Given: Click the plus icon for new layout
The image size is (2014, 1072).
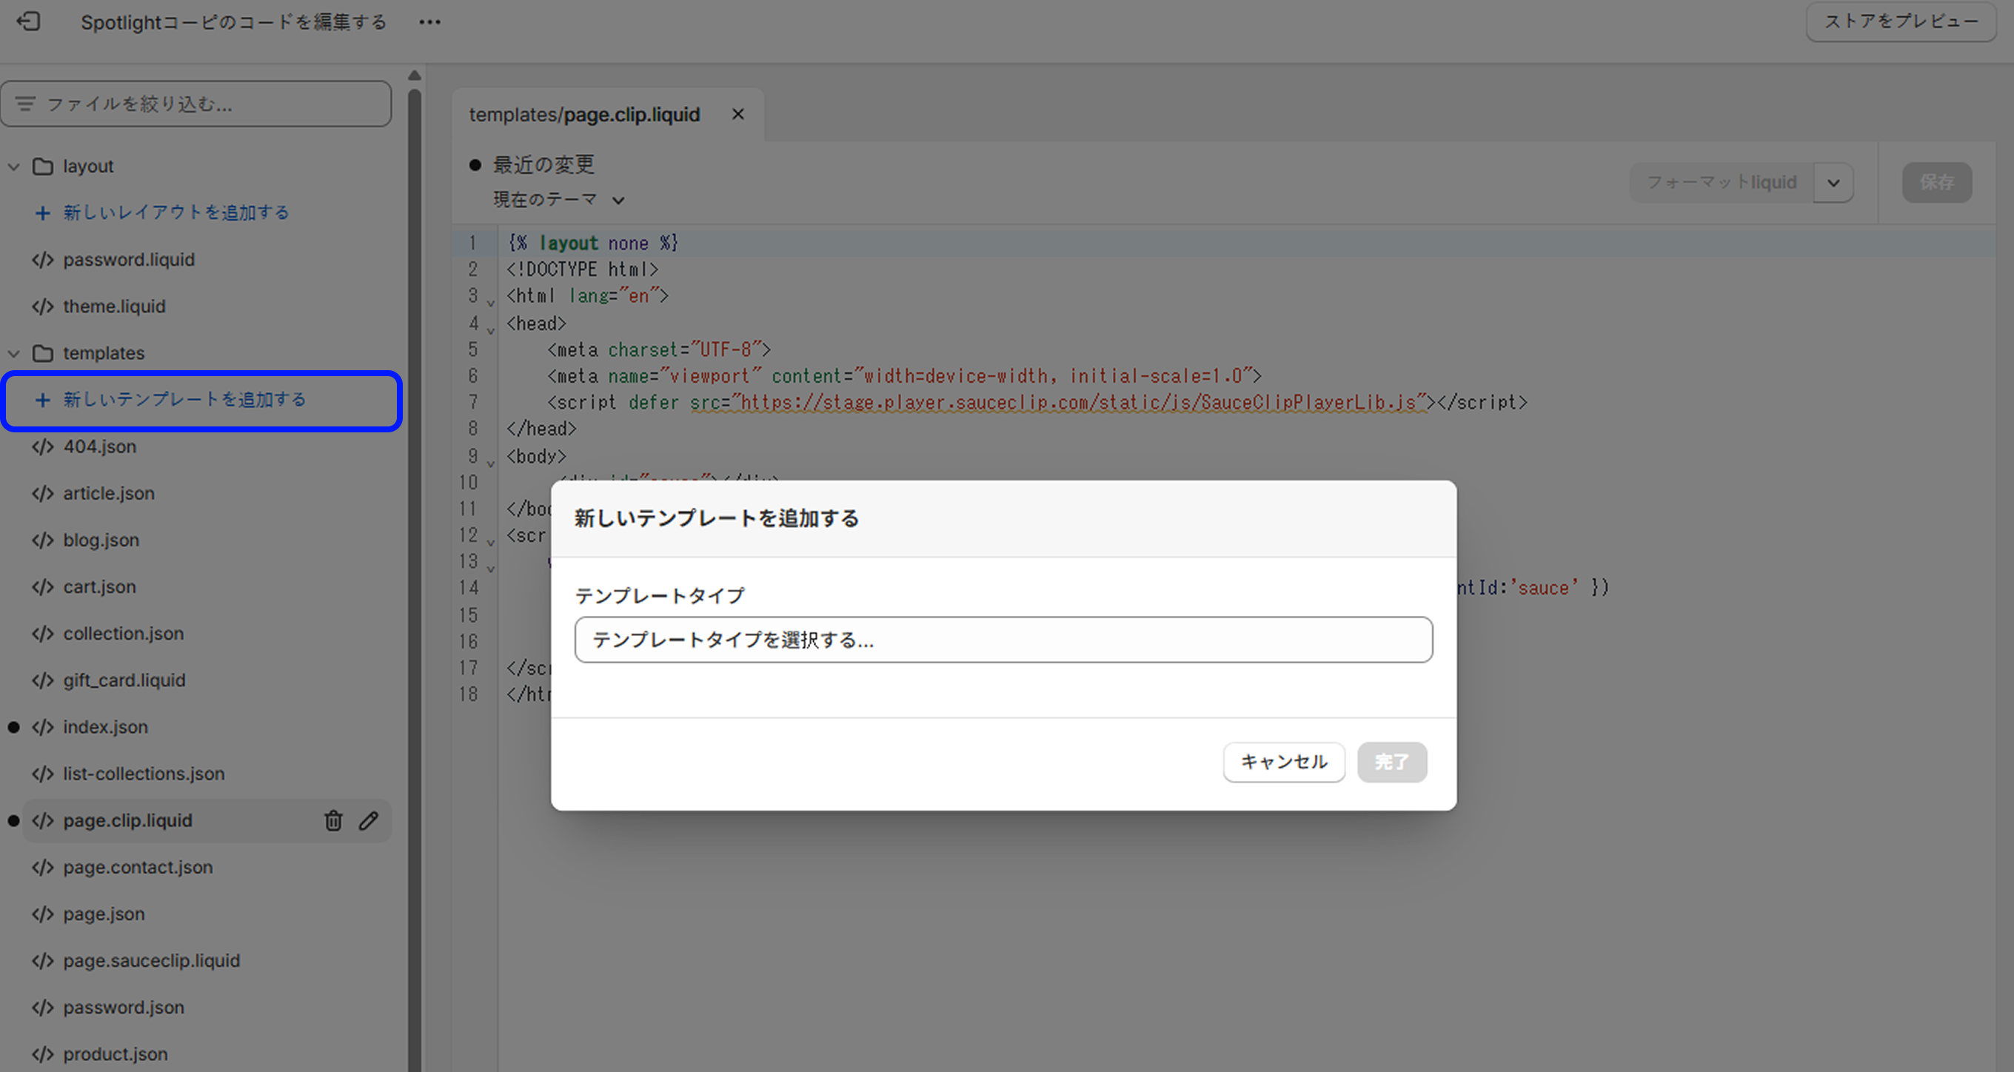Looking at the screenshot, I should [42, 212].
